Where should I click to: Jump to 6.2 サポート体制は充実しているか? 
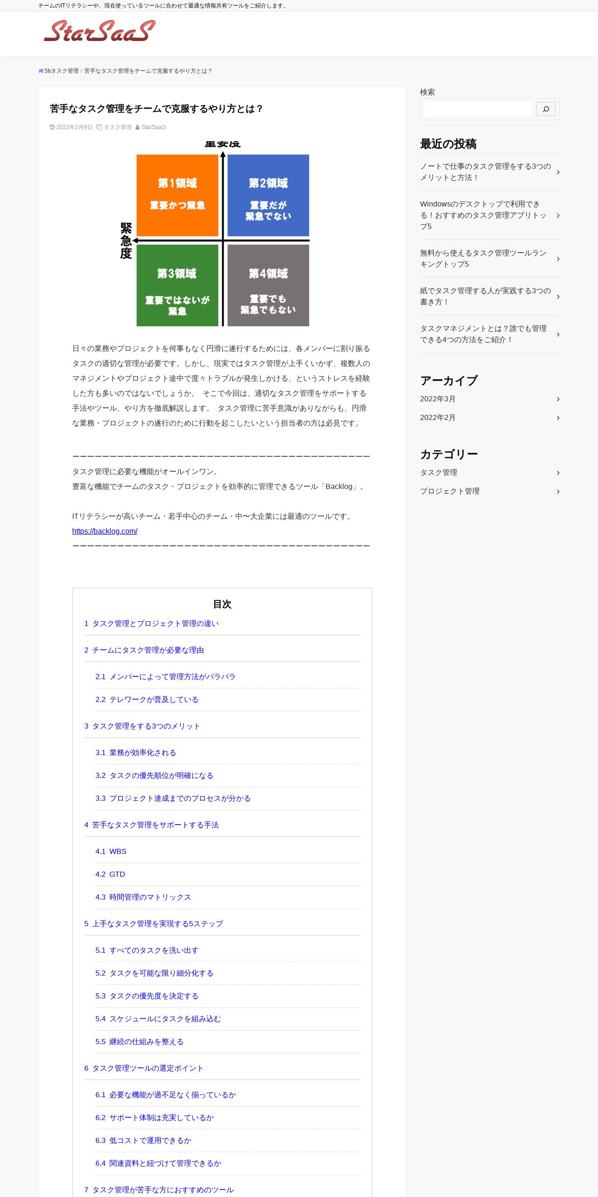154,1118
